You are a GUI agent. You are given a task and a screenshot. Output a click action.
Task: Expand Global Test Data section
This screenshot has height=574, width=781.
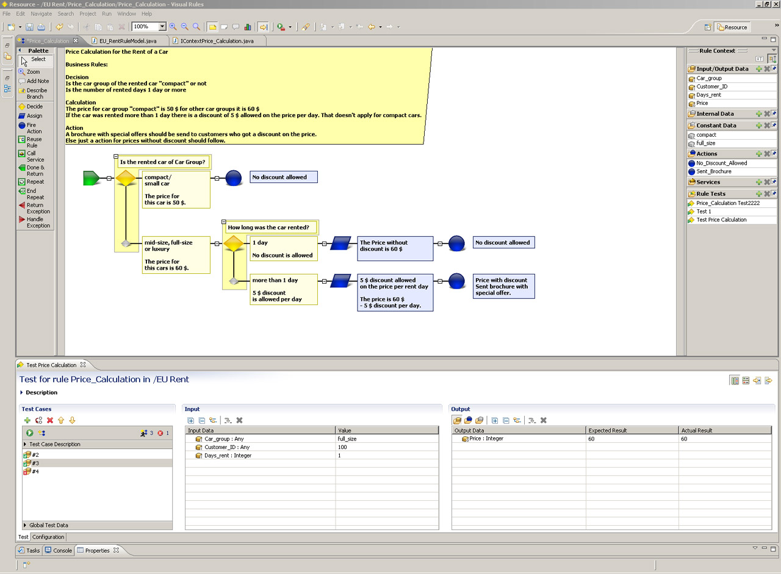(25, 525)
